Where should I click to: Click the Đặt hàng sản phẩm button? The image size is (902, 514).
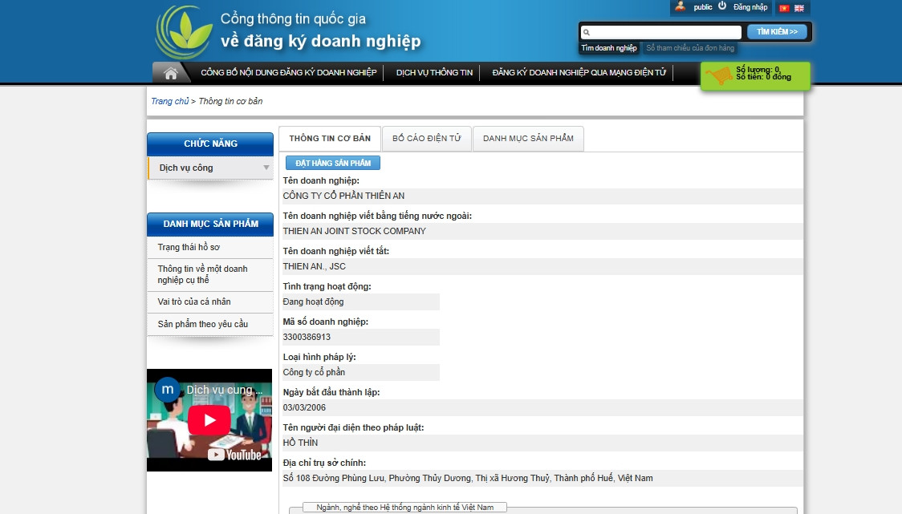(333, 163)
